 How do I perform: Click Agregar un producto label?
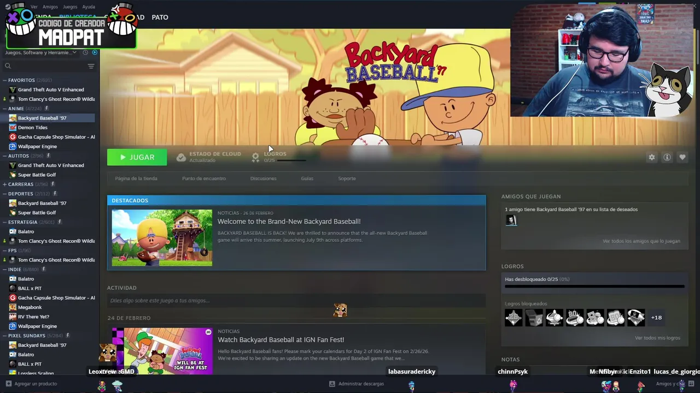36,384
